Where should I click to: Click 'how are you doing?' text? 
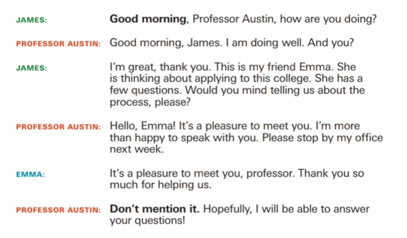pos(328,19)
